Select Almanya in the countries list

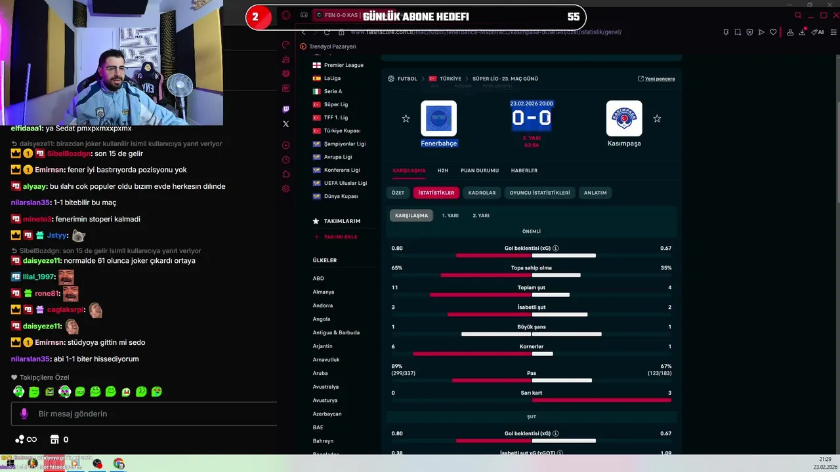(x=324, y=292)
